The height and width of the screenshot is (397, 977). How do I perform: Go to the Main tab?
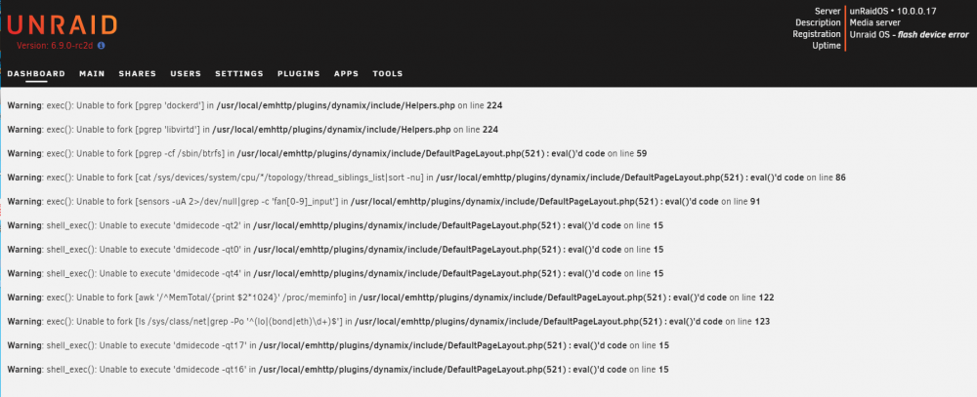coord(92,73)
